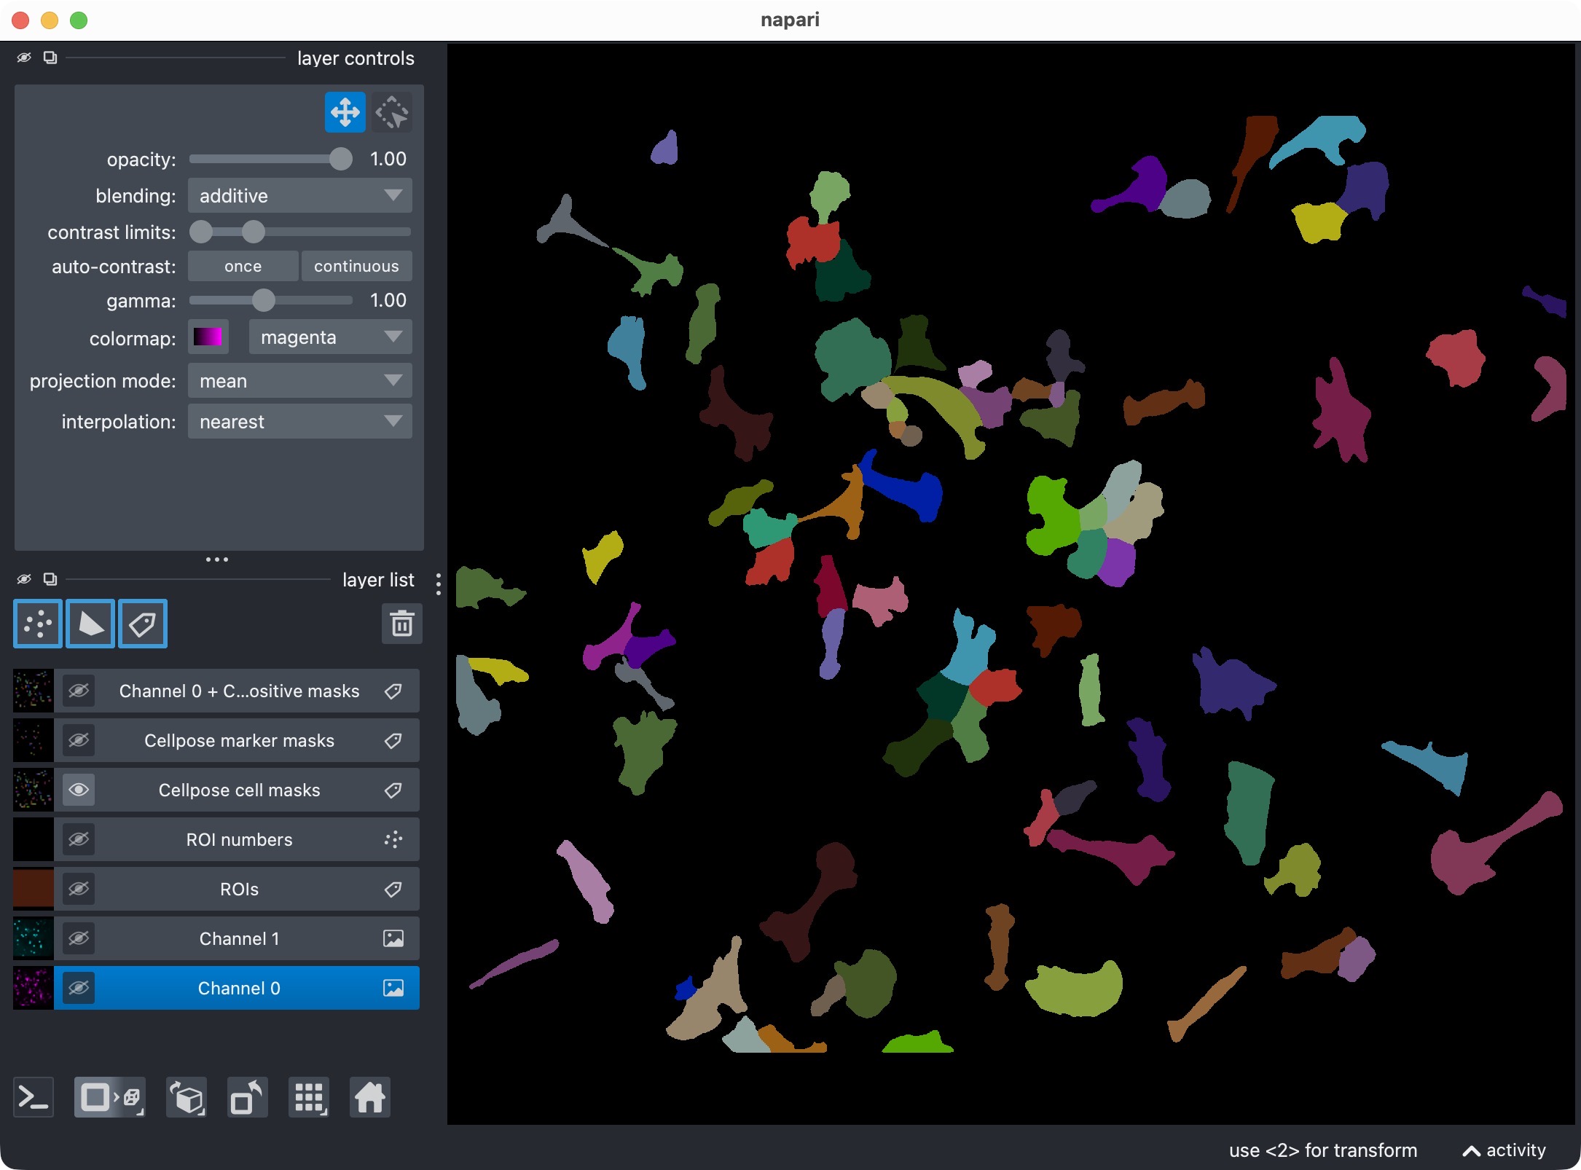Enable continuous auto-contrast
The width and height of the screenshot is (1581, 1170).
[357, 267]
